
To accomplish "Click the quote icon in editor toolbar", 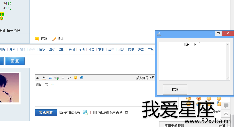I will pos(63,78).
